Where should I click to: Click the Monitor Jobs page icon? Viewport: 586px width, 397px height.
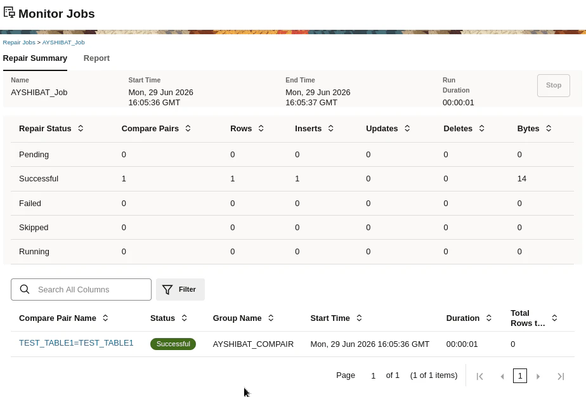(x=10, y=13)
